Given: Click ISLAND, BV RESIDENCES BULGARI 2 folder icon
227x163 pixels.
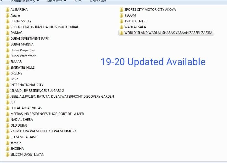Looking at the screenshot, I should 7,91.
